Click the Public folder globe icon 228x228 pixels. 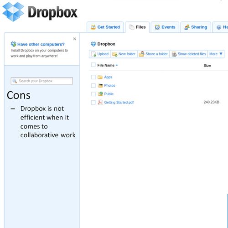[100, 94]
